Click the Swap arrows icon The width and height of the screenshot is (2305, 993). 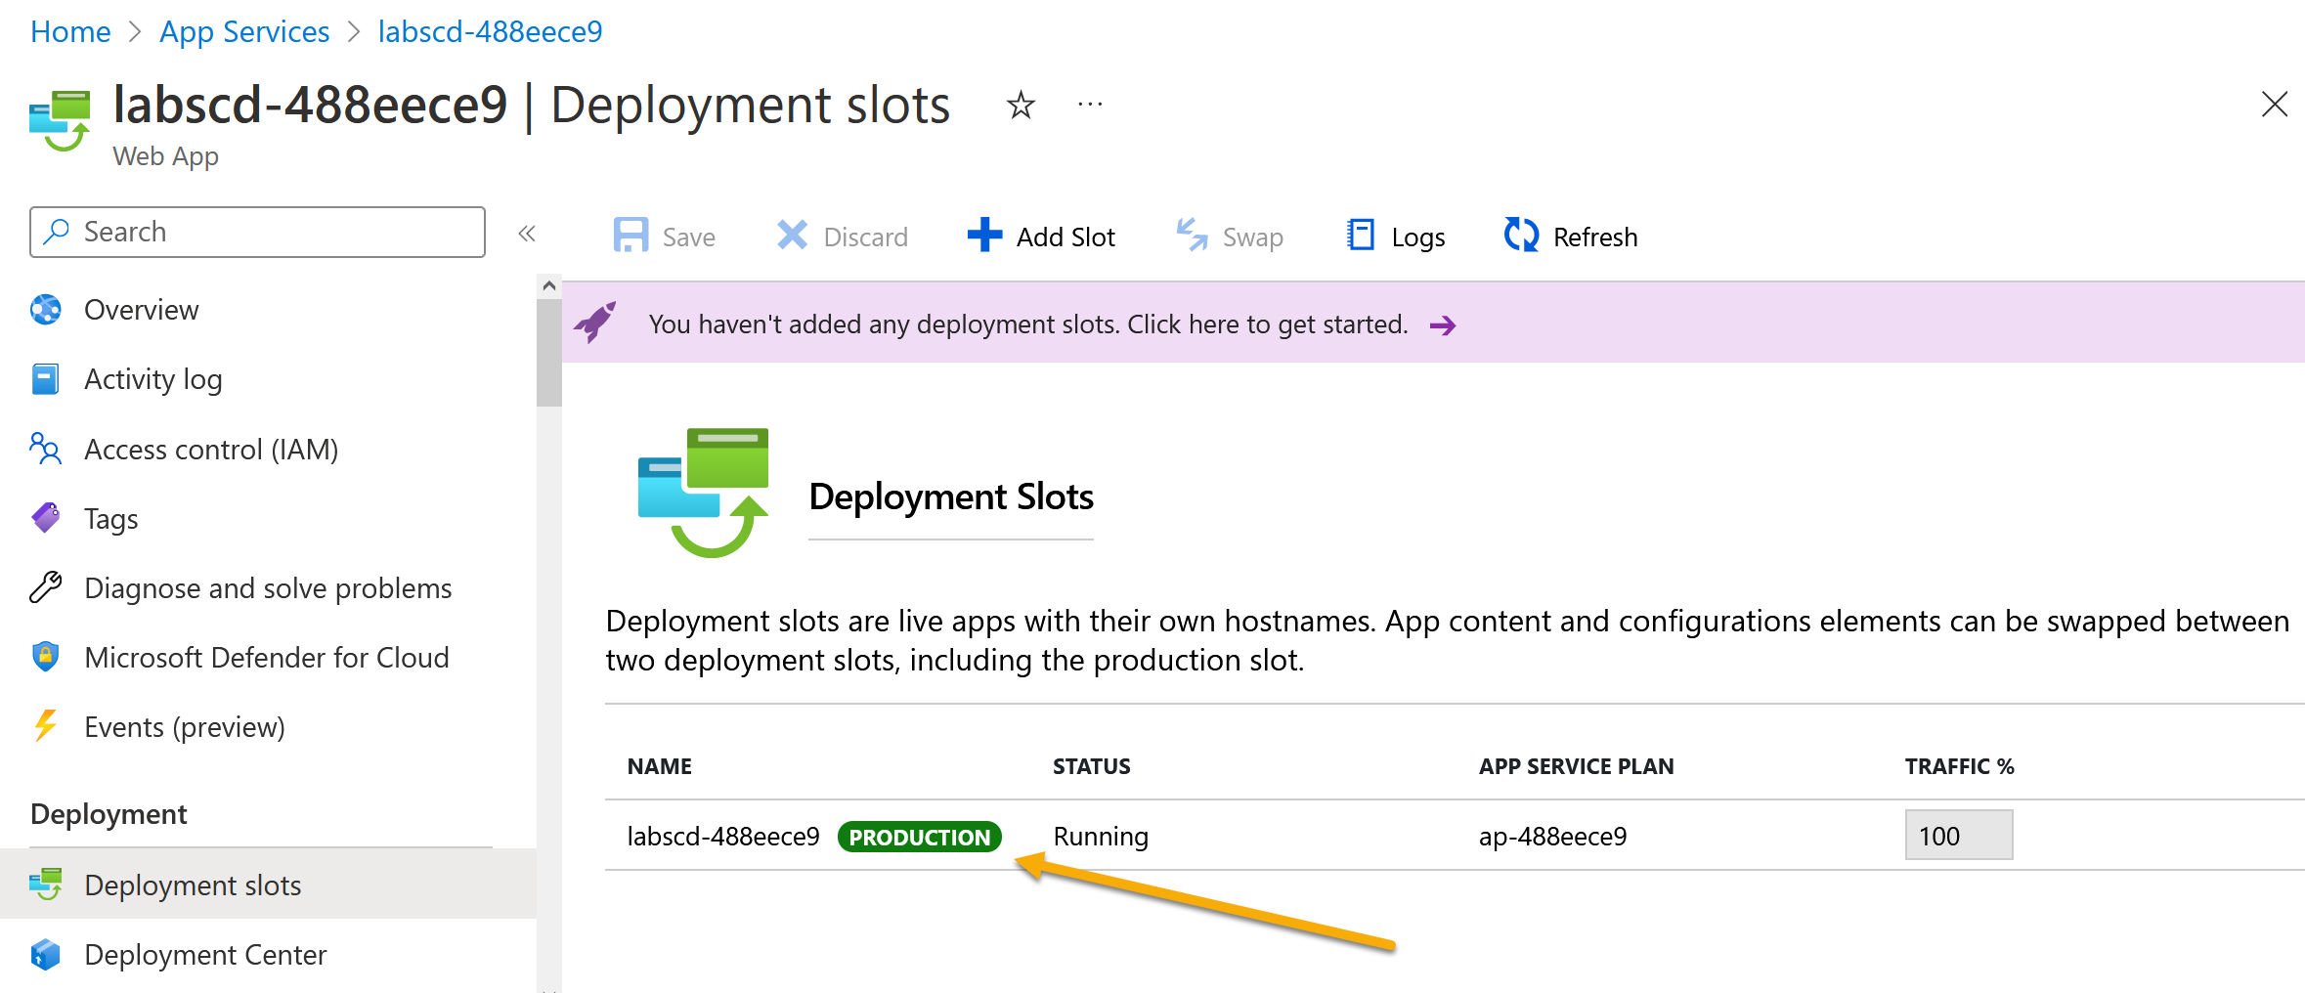tap(1192, 236)
